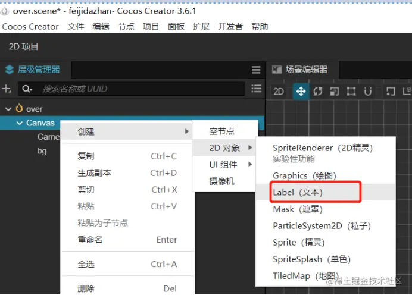The height and width of the screenshot is (295, 412).
Task: Collapse the Canvas node
Action: pyautogui.click(x=19, y=123)
